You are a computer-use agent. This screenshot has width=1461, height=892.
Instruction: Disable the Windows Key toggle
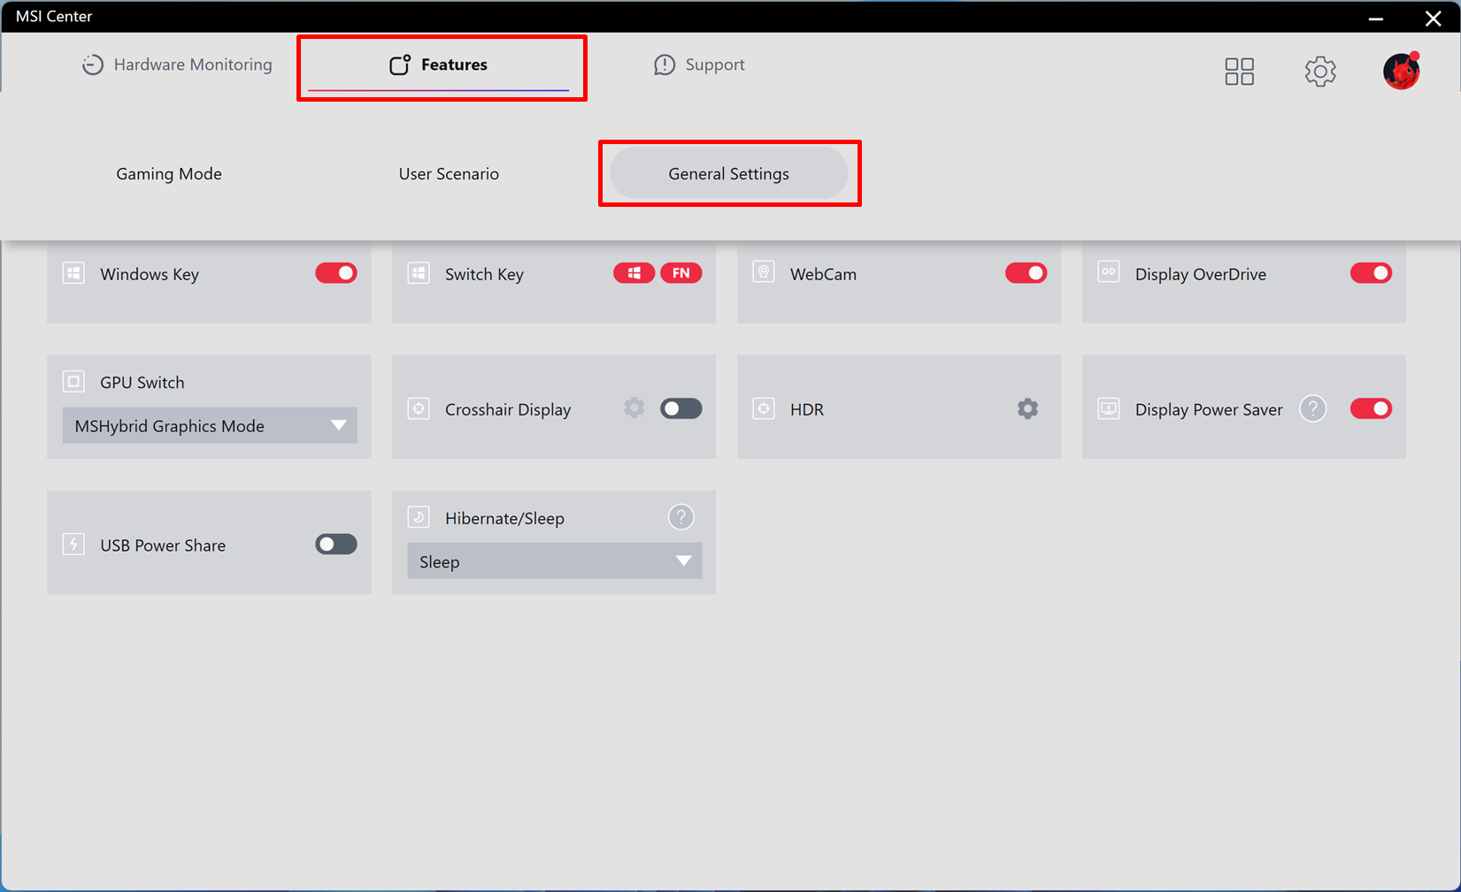pos(336,273)
